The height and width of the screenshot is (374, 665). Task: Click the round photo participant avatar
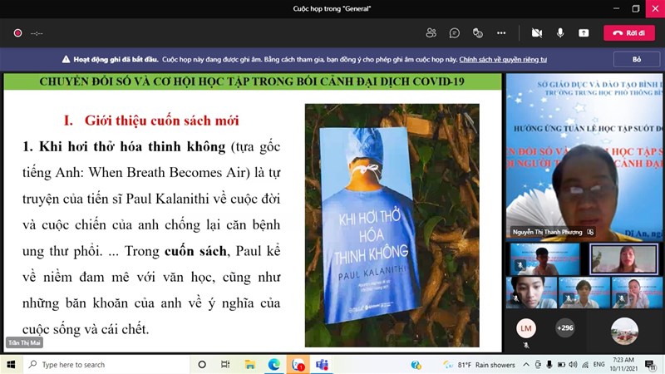pos(624,331)
